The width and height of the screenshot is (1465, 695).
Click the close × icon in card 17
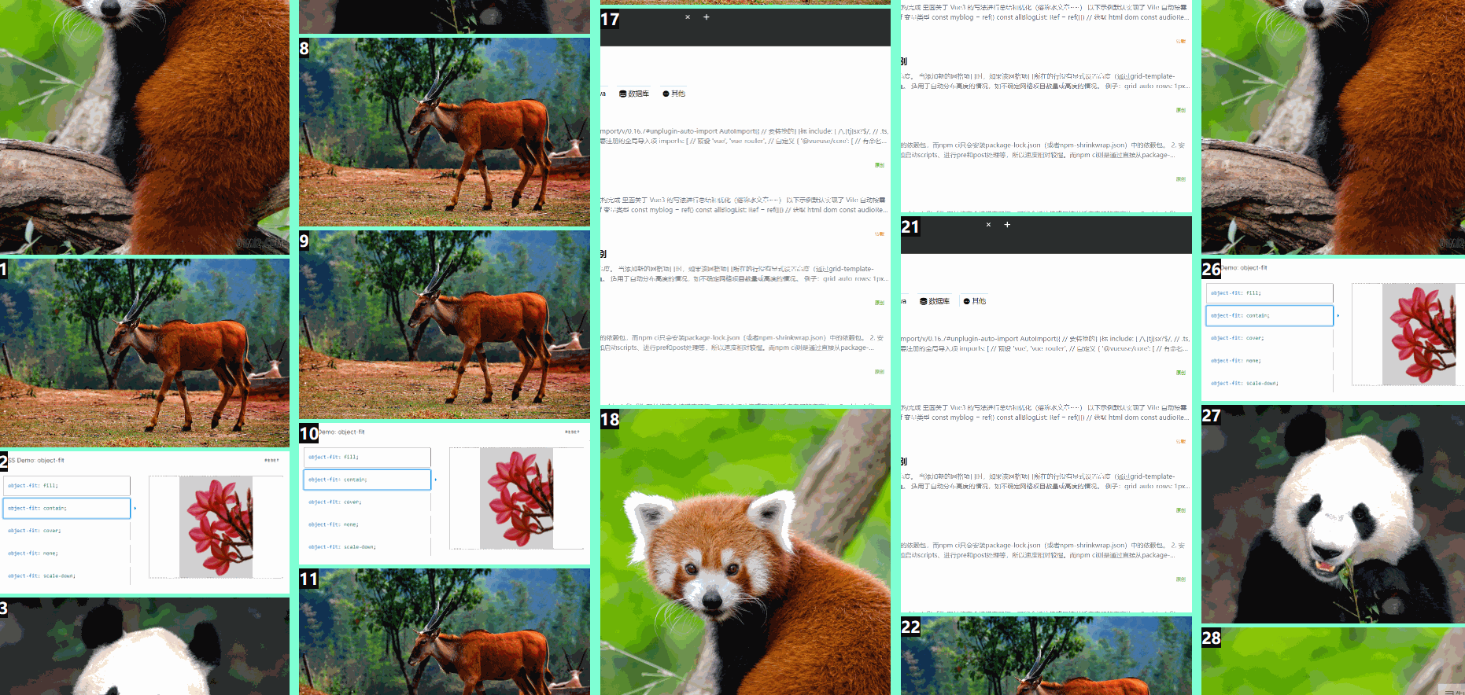pyautogui.click(x=688, y=17)
